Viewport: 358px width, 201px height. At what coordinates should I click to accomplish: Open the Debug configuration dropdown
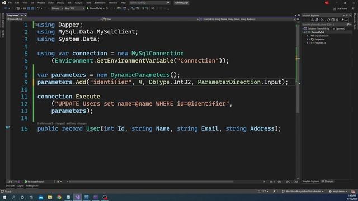click(x=57, y=8)
